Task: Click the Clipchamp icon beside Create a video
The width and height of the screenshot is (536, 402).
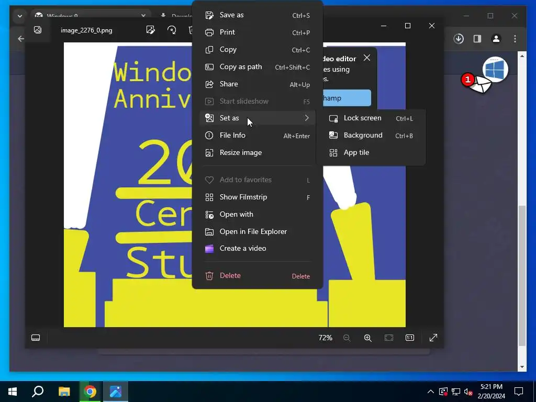Action: pos(209,249)
